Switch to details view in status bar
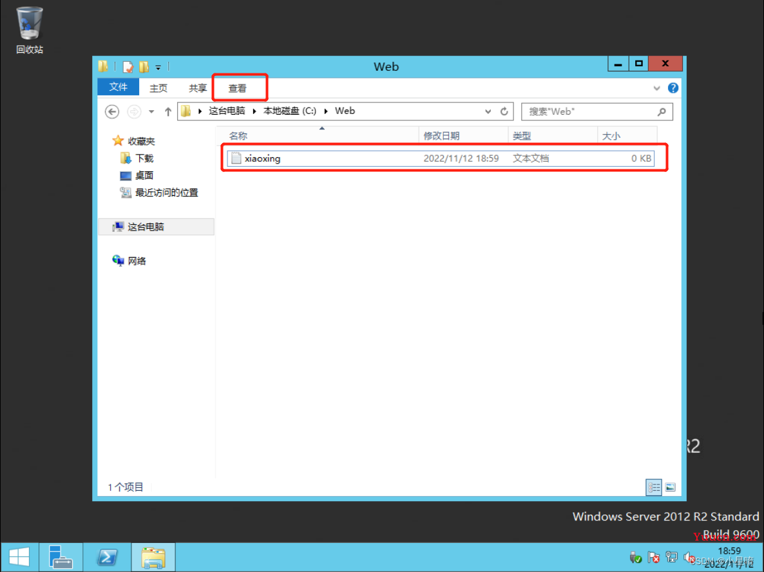The image size is (764, 572). pos(653,487)
